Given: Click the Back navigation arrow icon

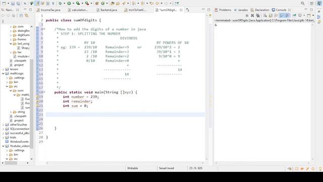Looking at the screenshot, I should (x=157, y=4).
